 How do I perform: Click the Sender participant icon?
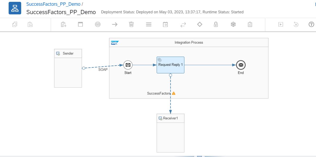click(x=58, y=54)
